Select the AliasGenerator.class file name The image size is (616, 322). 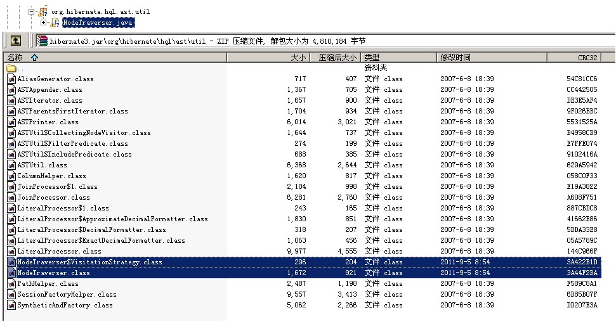pyautogui.click(x=55, y=79)
